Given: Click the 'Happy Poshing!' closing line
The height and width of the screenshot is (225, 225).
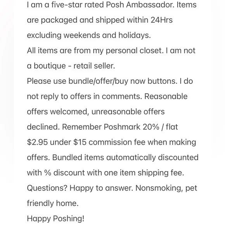Looking at the screenshot, I should pos(55,218).
